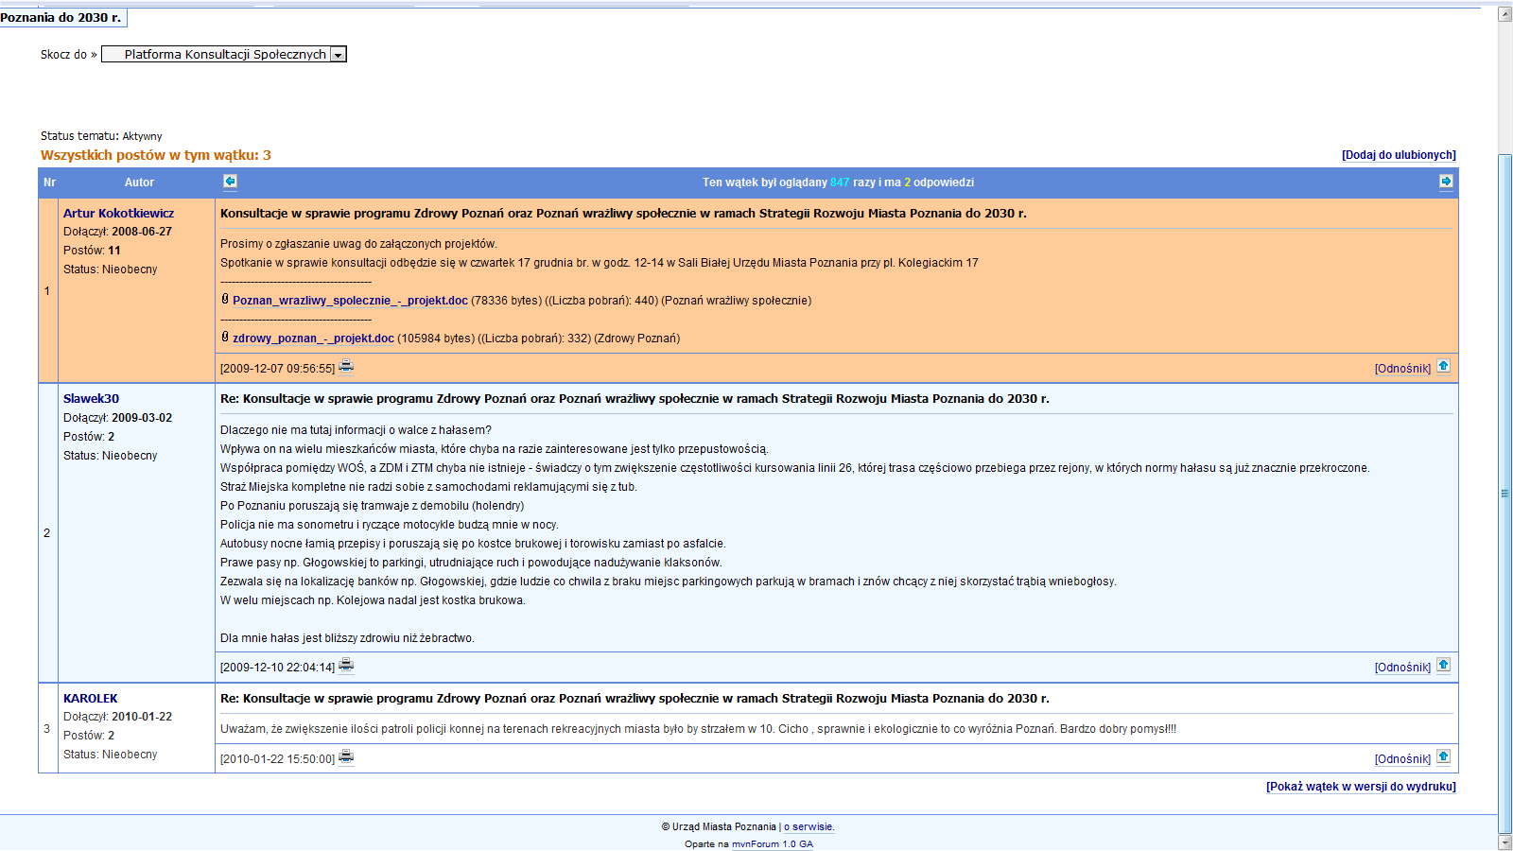This screenshot has width=1513, height=851.
Task: Download Poznan_wrazliwy_spolecznie_-_projekt.doc attachment
Action: [350, 301]
